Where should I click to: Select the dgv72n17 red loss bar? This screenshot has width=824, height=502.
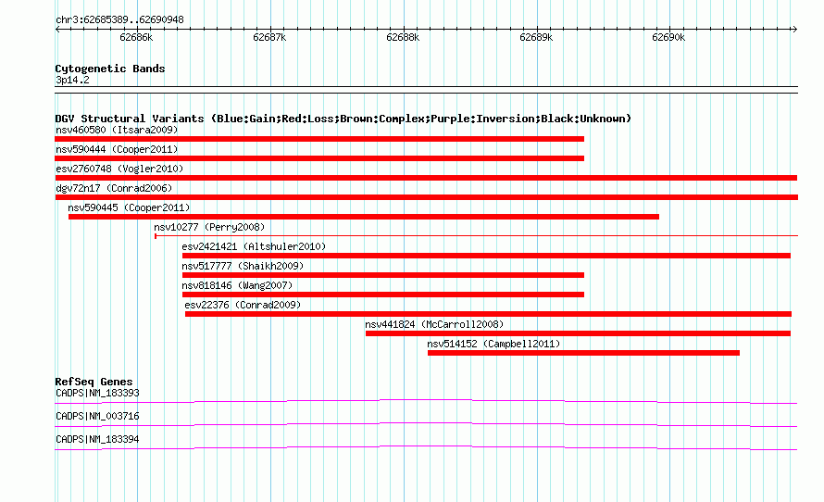pos(427,197)
